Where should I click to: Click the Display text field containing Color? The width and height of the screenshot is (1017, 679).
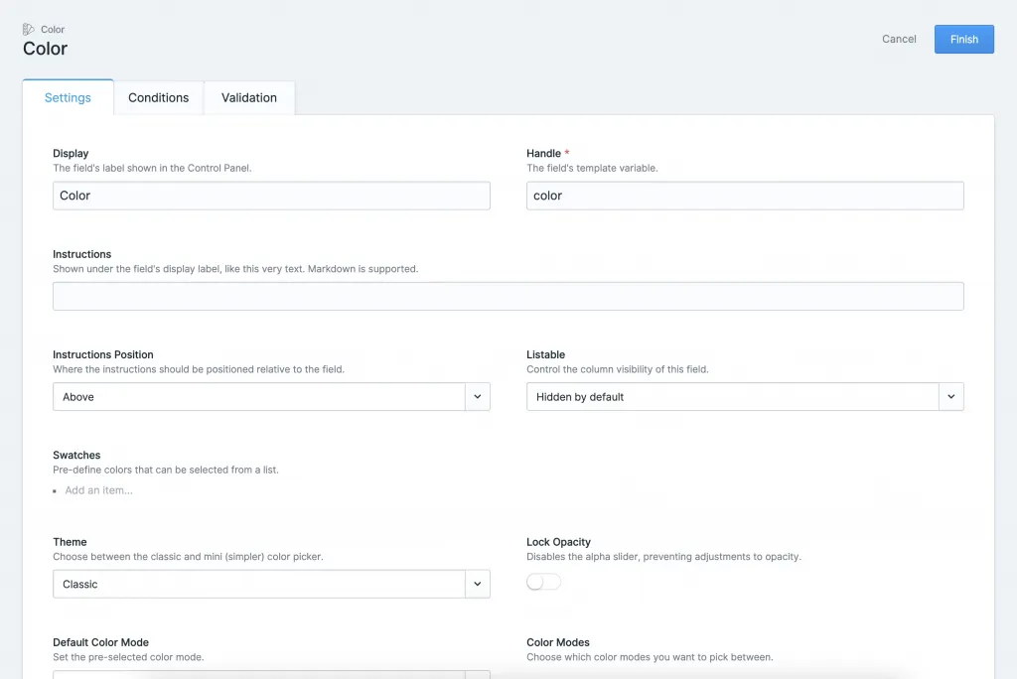(x=271, y=196)
